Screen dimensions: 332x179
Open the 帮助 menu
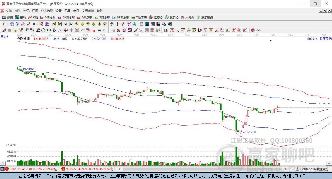pos(100,11)
